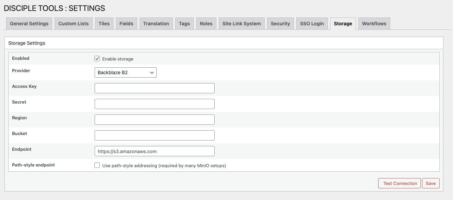Go to Site Link System tab

[241, 24]
